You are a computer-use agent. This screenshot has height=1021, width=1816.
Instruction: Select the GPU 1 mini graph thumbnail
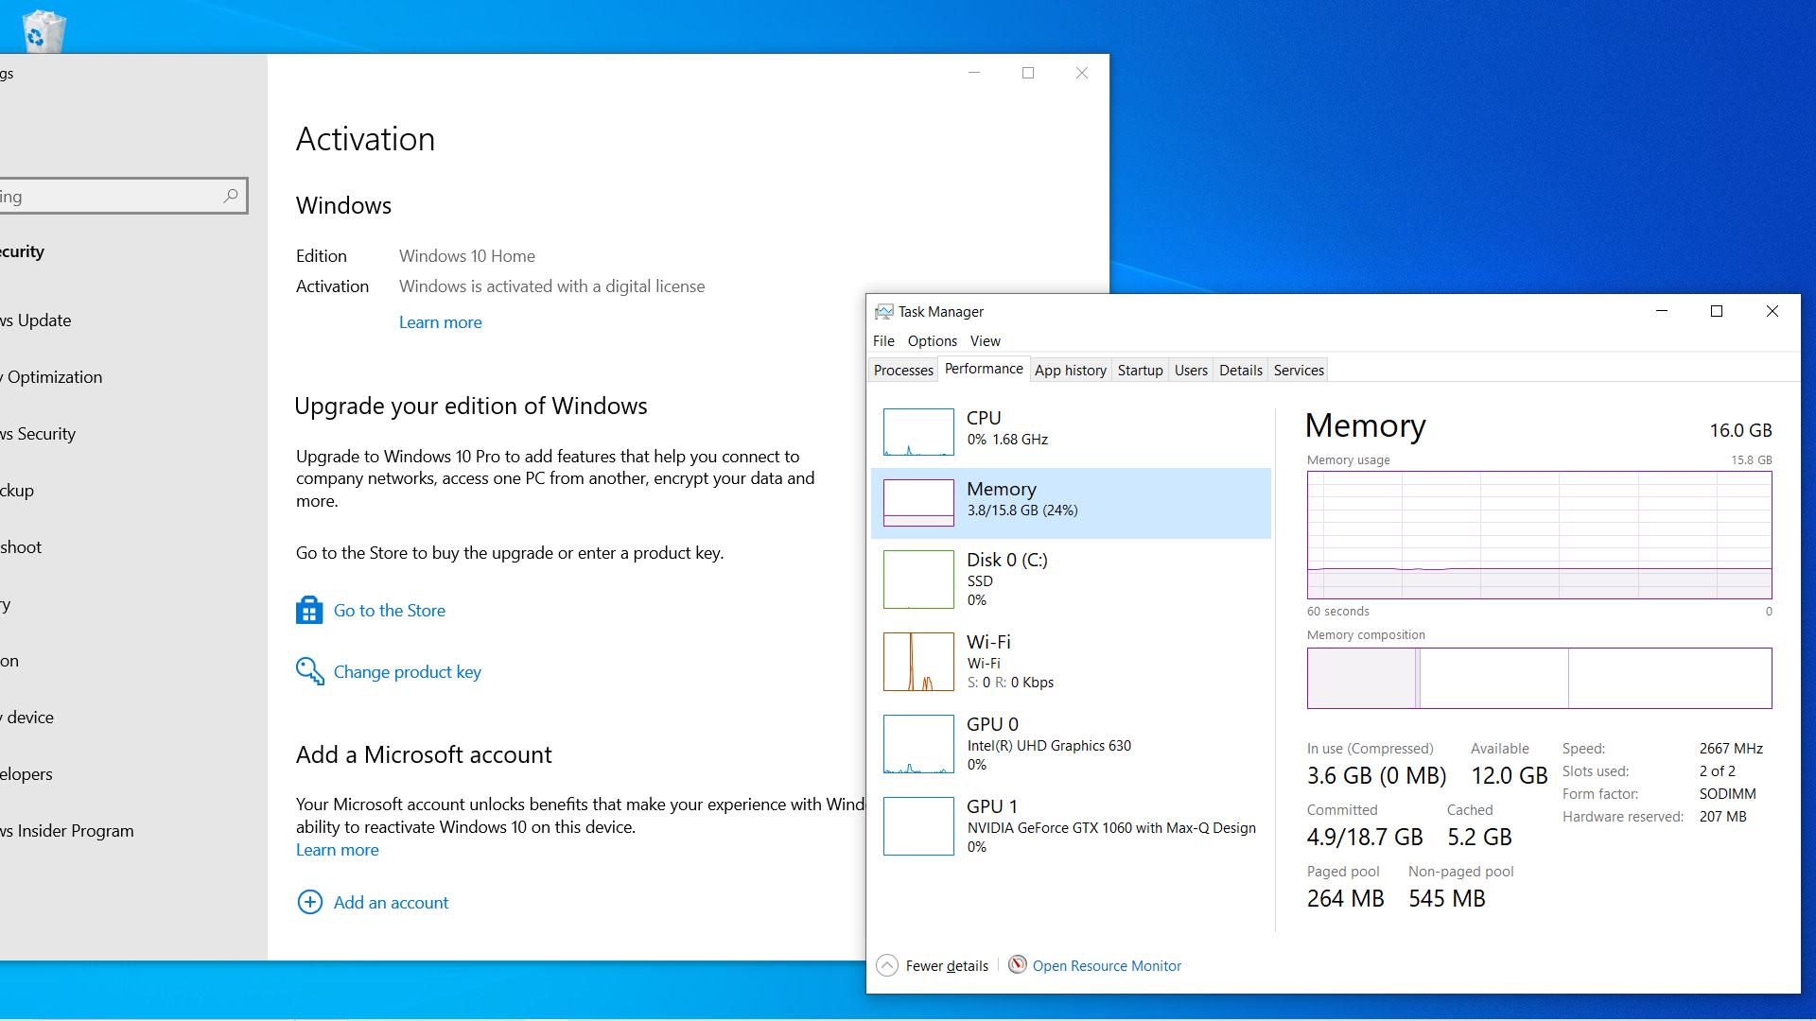pos(918,826)
